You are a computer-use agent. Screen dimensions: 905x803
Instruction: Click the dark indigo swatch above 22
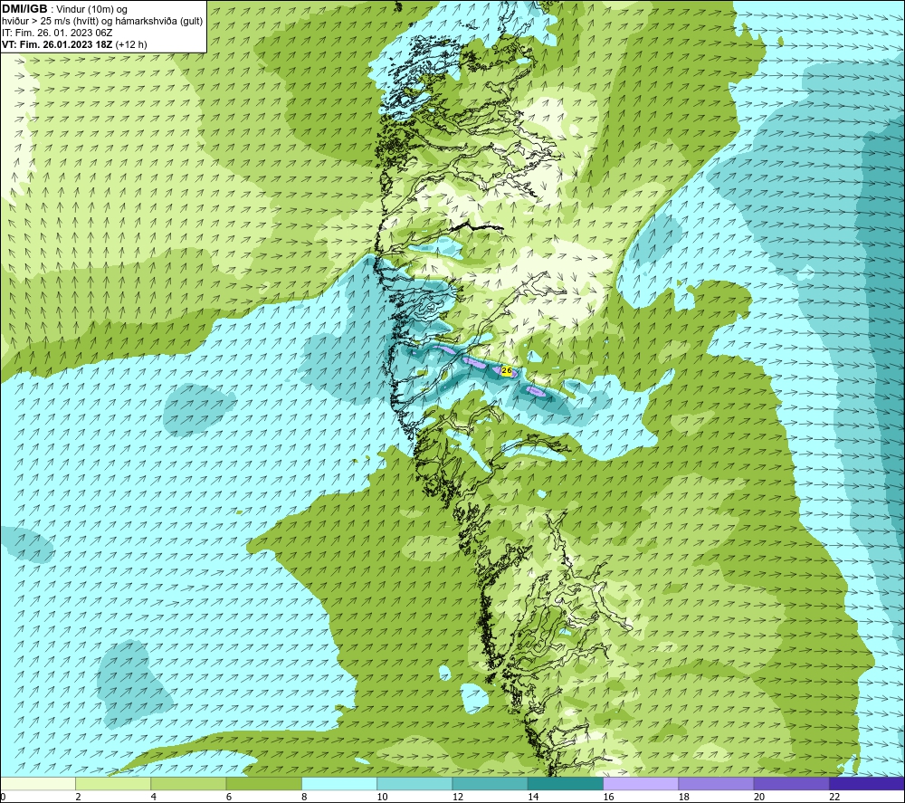(867, 783)
